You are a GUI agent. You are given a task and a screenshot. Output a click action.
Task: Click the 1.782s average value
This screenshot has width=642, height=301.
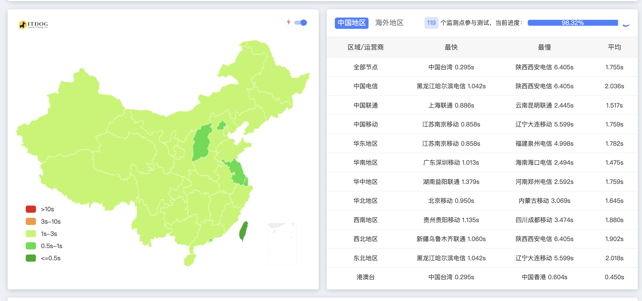(614, 143)
